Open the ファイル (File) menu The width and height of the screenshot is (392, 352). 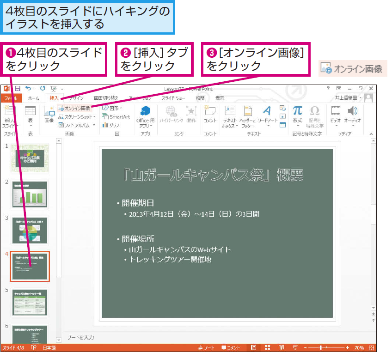point(10,98)
